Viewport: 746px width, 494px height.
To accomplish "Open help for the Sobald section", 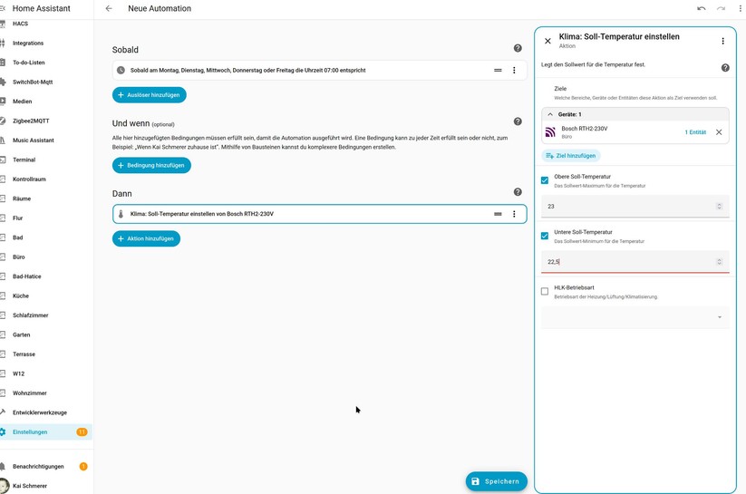I will (518, 48).
